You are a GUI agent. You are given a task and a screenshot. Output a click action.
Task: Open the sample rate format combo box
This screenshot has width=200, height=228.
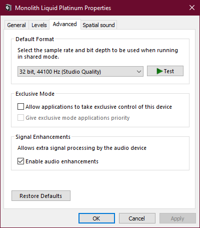[80, 72]
